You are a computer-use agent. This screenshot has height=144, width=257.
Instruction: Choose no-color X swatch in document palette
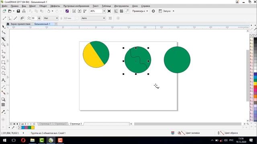20,128
